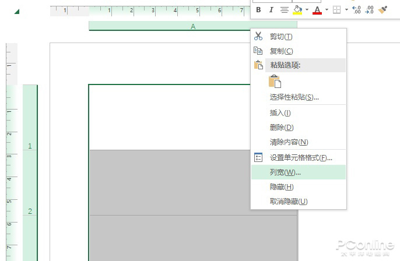Apply yellow fill color bucket
This screenshot has height=261, width=400.
(x=297, y=10)
